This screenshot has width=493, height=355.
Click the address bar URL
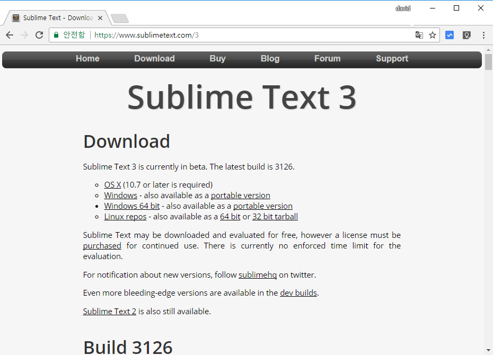146,35
